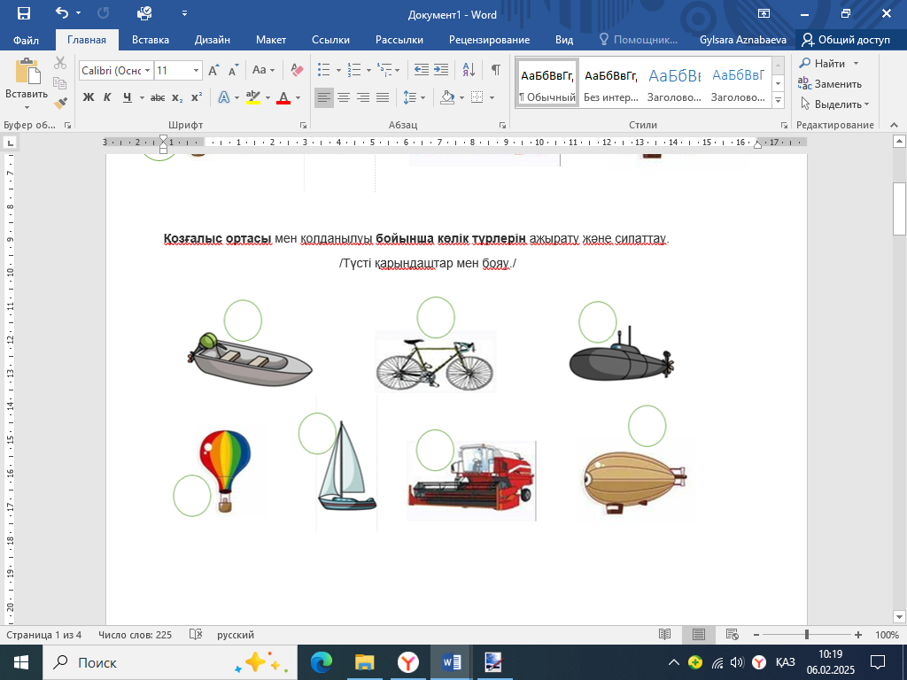Click the Sort icon in Paragraph group

469,70
